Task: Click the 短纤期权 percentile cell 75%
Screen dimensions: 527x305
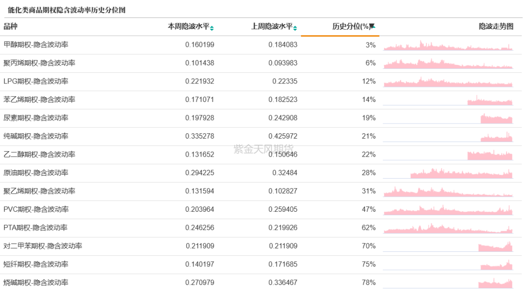Action: (368, 264)
